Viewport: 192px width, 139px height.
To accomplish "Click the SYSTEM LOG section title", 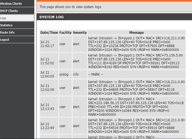I will pyautogui.click(x=52, y=17).
